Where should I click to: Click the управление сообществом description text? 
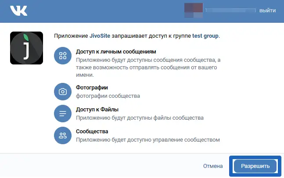[x=148, y=140]
